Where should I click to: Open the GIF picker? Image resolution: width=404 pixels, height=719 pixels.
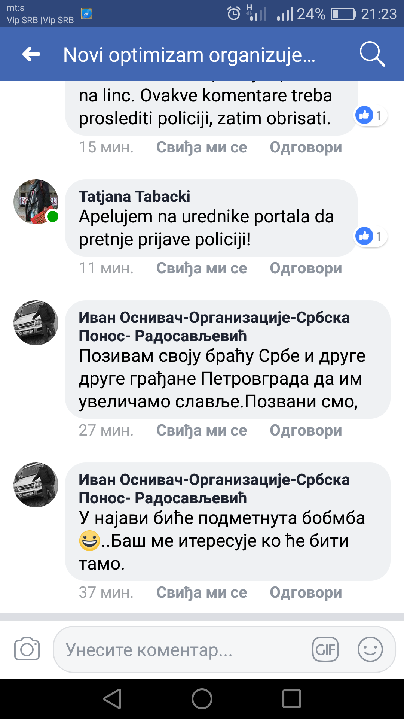pos(325,649)
